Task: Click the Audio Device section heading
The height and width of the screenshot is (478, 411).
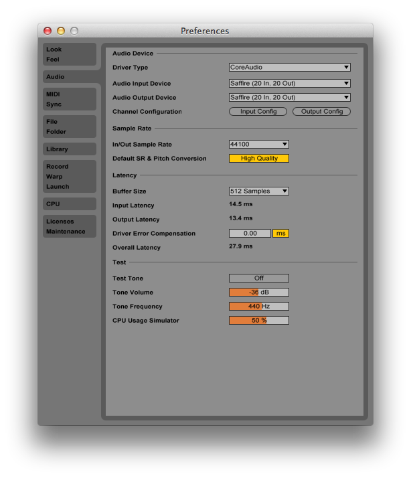Action: pos(133,54)
